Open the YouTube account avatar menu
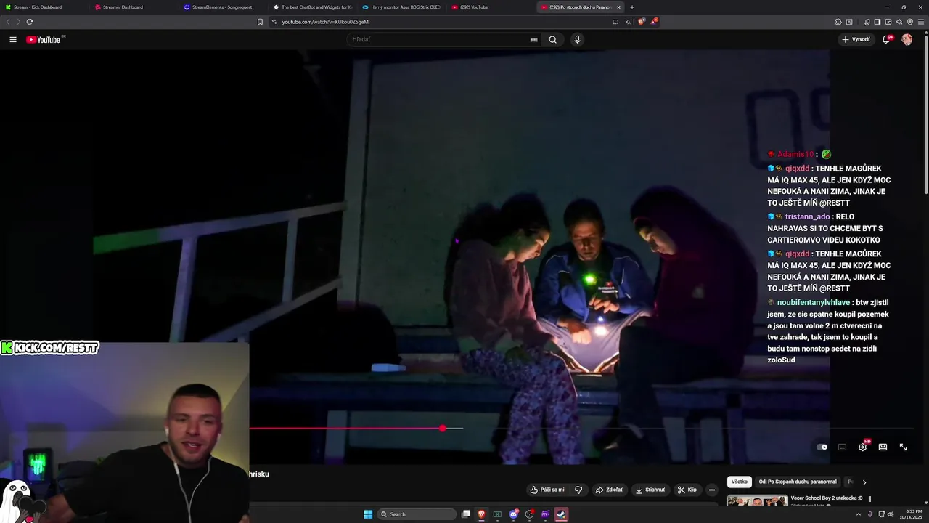 click(x=907, y=39)
